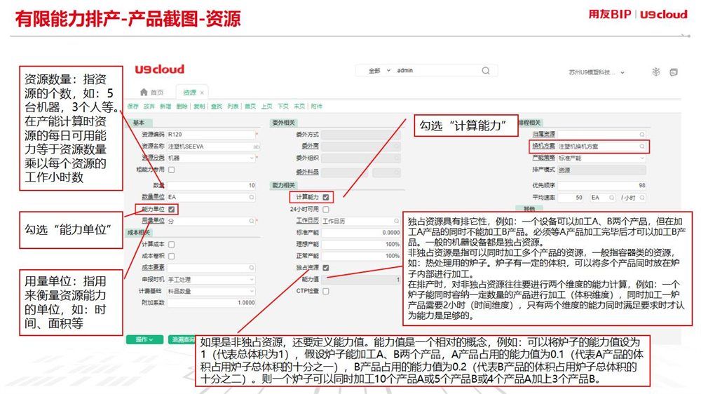
Task: Click 新增 in the toolbar
Action: [x=165, y=107]
